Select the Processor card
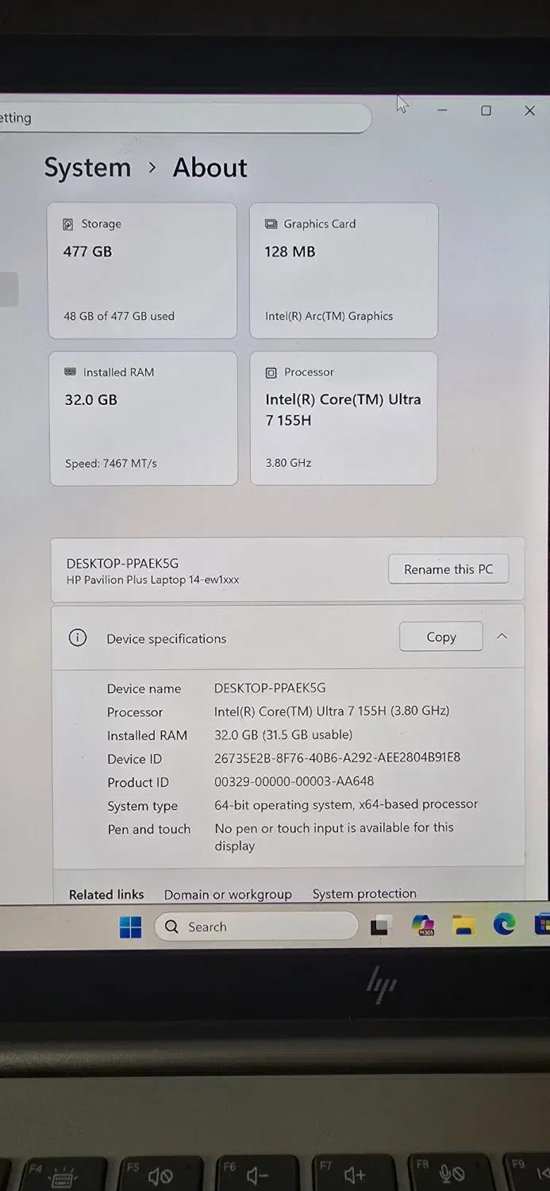The image size is (550, 1191). click(x=344, y=418)
